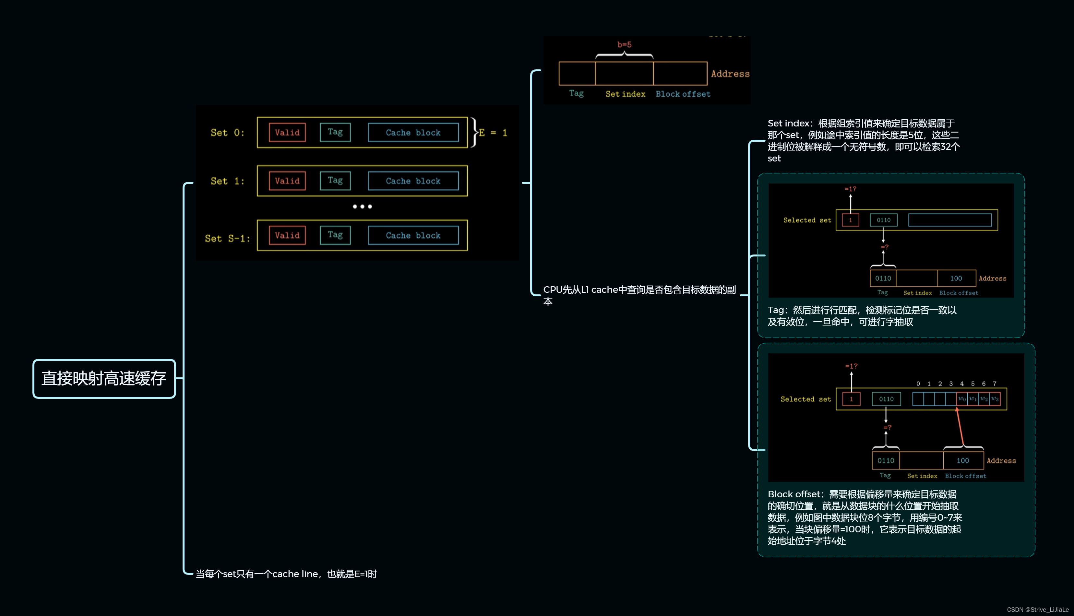
Task: Select the Block offset diagram with w0–w3
Action: 896,417
